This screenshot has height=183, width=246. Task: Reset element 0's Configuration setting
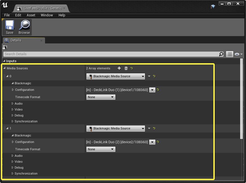[x=158, y=90]
